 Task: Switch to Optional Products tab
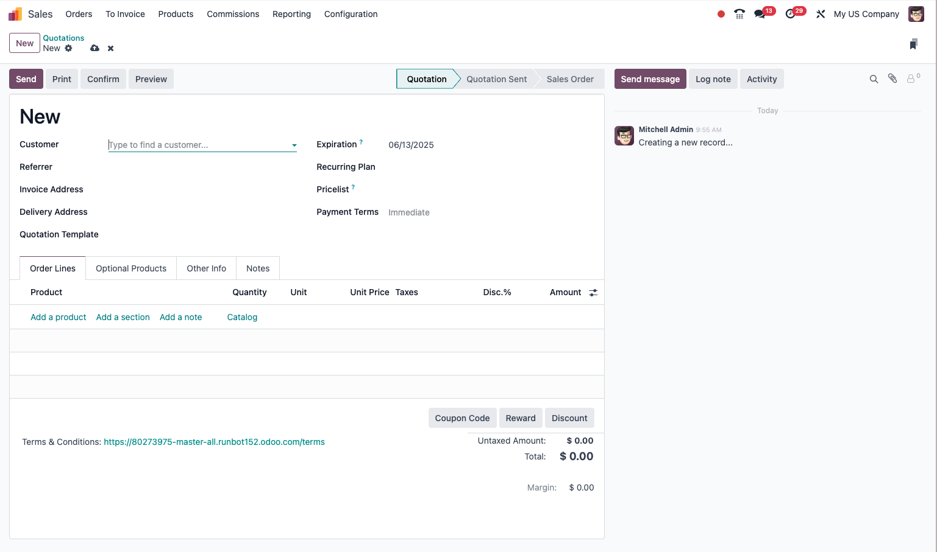pyautogui.click(x=131, y=268)
